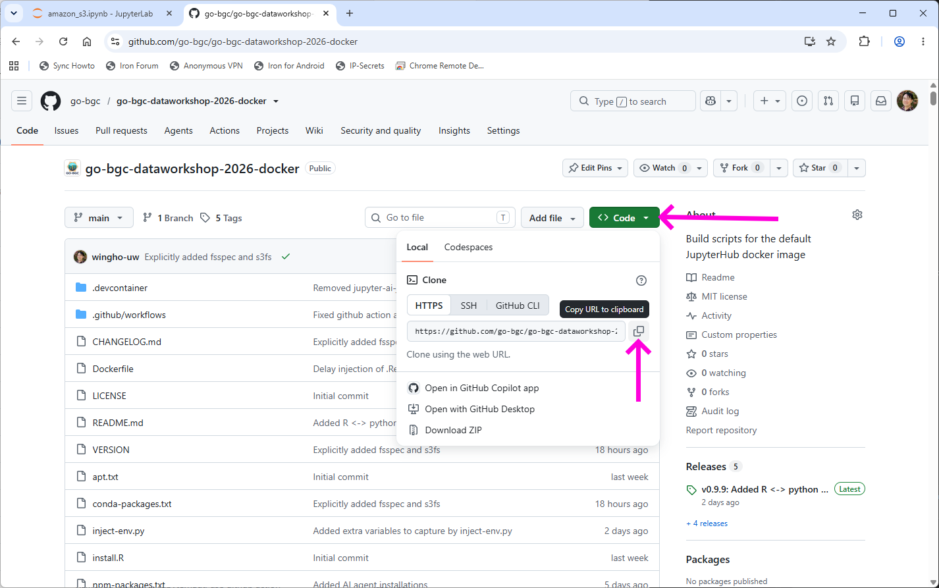The width and height of the screenshot is (939, 588).
Task: Expand Fork options dropdown arrow
Action: point(779,168)
